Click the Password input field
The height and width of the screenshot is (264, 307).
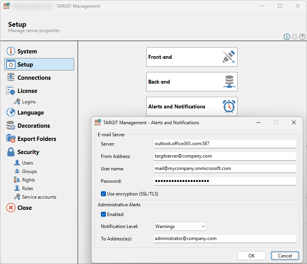[225, 181]
